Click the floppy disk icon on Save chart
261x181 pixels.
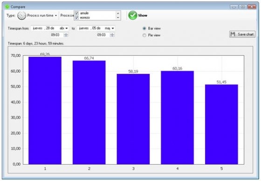click(233, 34)
